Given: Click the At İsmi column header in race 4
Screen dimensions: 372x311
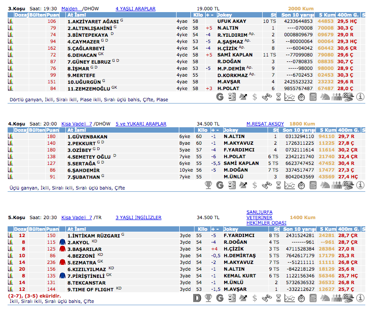Looking at the screenshot, I should coord(75,130).
